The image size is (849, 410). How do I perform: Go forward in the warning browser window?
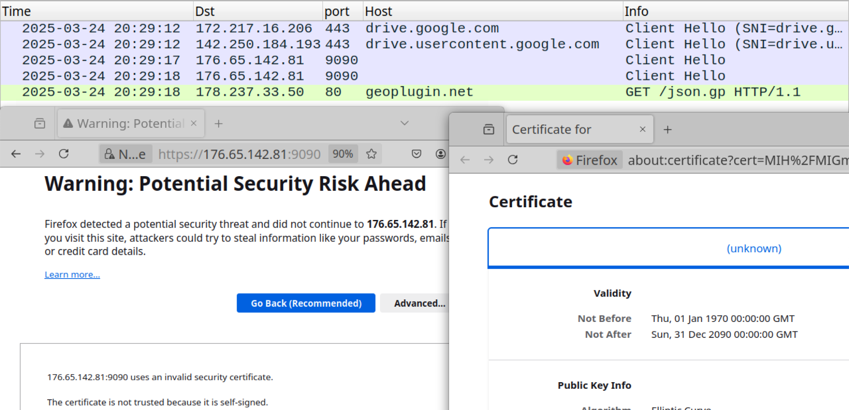coord(40,154)
